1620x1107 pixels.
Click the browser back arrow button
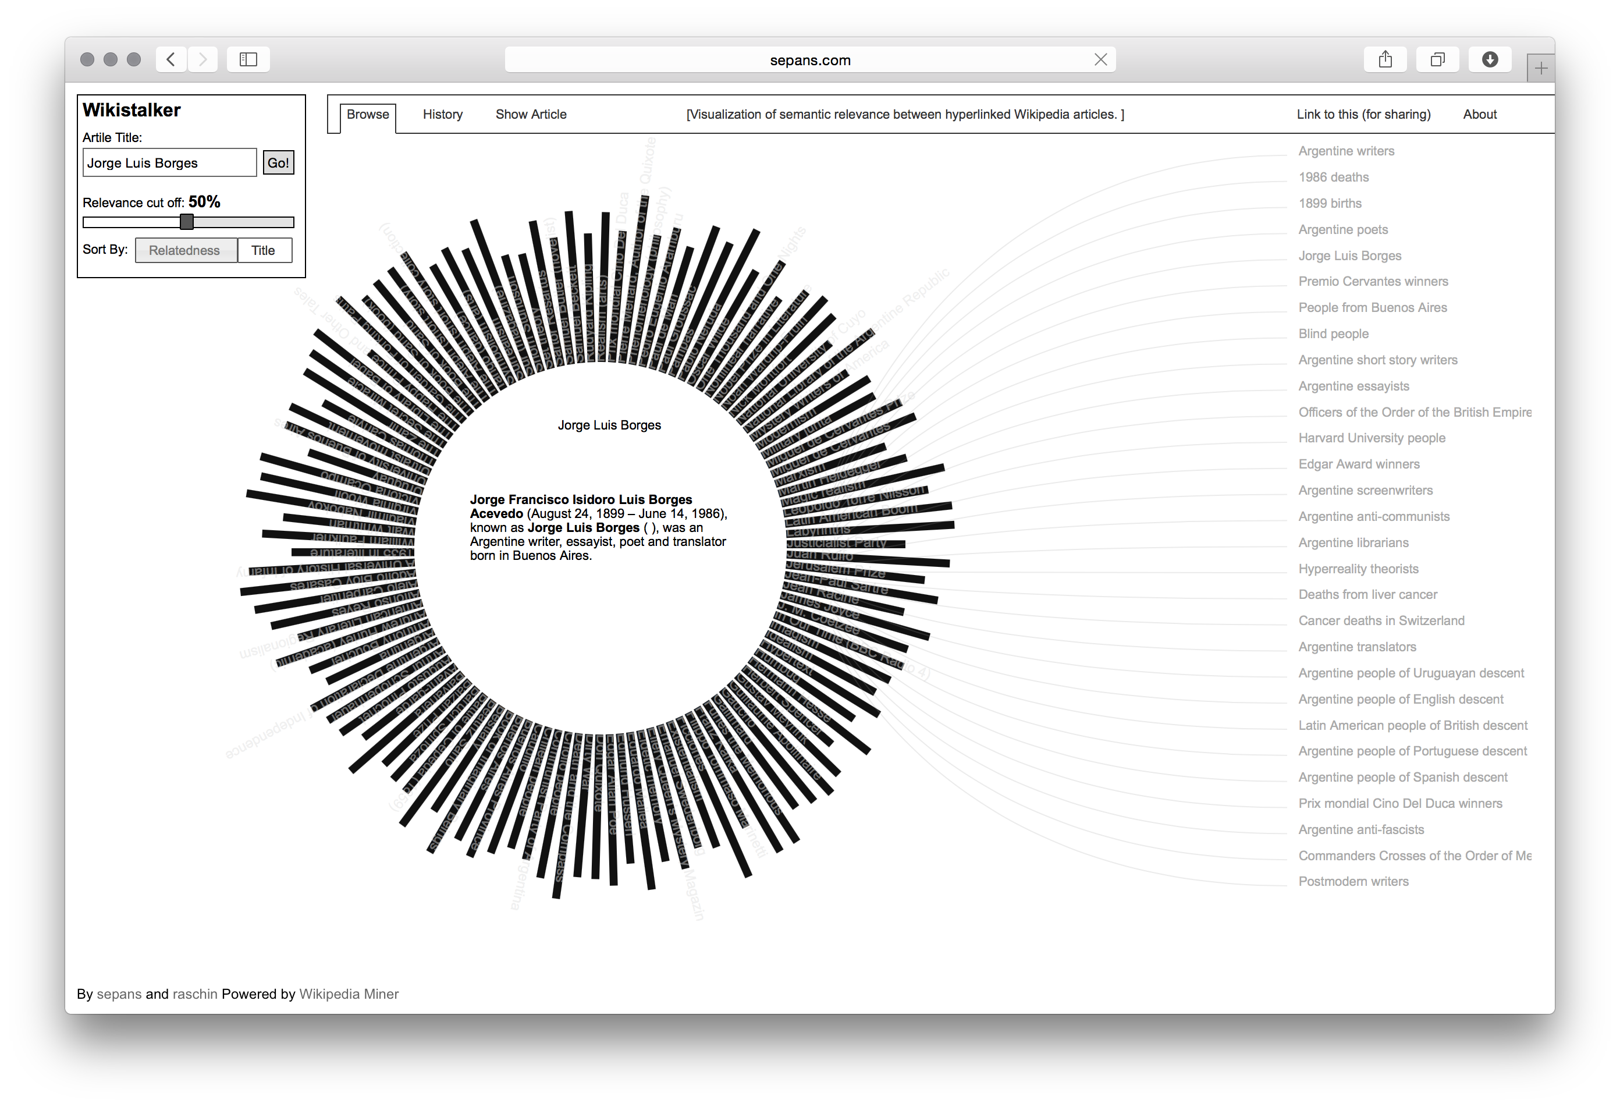pyautogui.click(x=170, y=59)
